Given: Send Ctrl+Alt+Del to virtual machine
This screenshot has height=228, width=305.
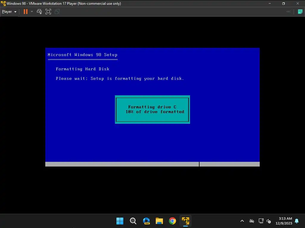Looking at the screenshot, I should (39, 12).
